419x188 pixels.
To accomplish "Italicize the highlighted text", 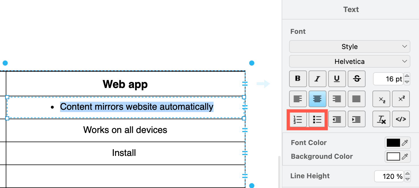I will pos(317,79).
